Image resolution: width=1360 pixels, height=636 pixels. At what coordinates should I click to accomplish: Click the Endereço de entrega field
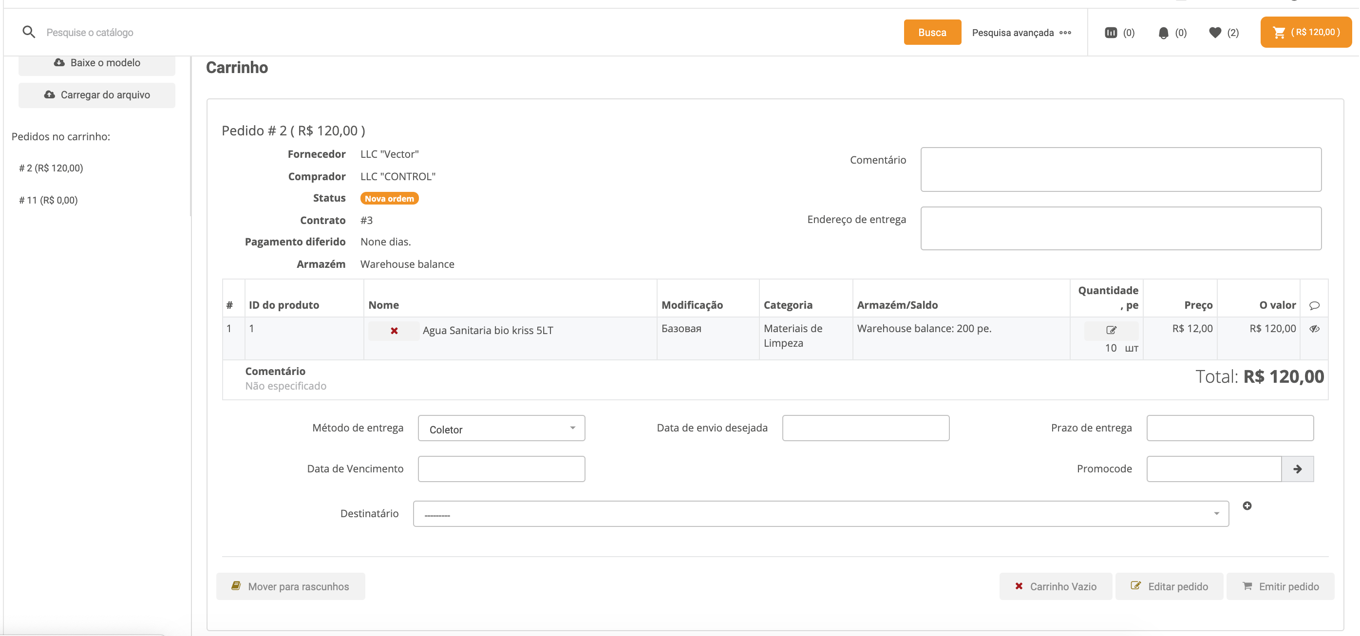point(1120,228)
